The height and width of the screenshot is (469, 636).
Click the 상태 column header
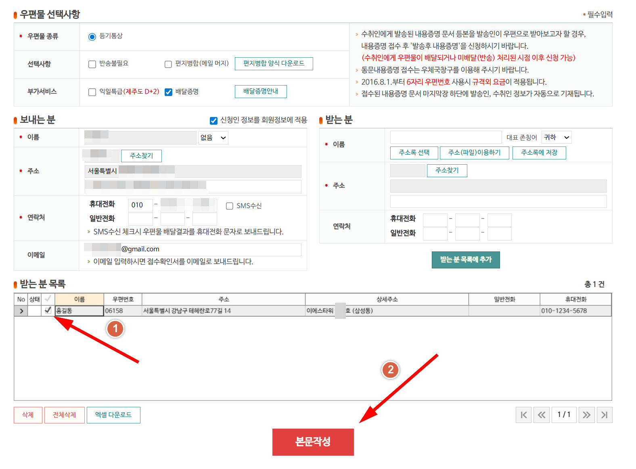tap(35, 299)
